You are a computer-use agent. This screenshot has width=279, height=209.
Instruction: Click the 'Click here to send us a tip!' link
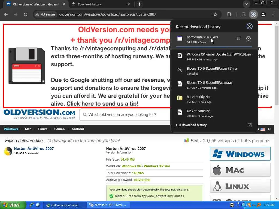point(102,104)
